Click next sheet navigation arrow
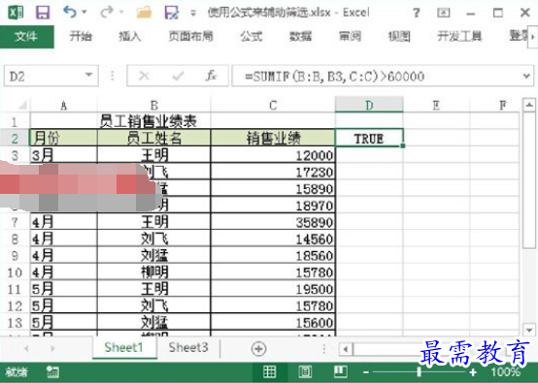 click(x=52, y=349)
